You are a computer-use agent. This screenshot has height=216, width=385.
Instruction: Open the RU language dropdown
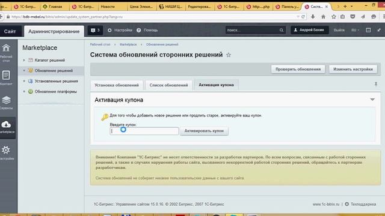(x=355, y=30)
